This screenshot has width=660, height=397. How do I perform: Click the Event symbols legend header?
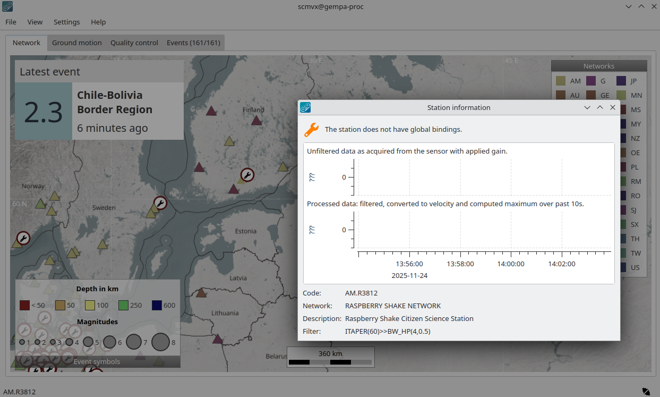(x=97, y=362)
